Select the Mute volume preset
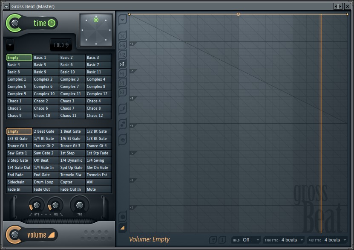This screenshot has height=250, width=354. 98,189
